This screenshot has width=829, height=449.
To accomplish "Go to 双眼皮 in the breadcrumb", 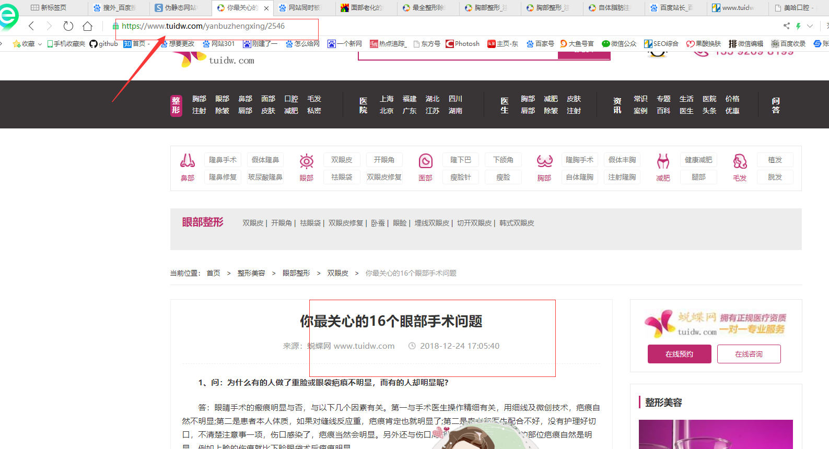I will click(x=338, y=273).
